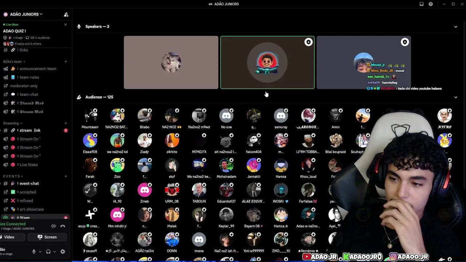This screenshot has height=262, width=466.
Task: Share your screen with the Screen button
Action: pos(47,237)
